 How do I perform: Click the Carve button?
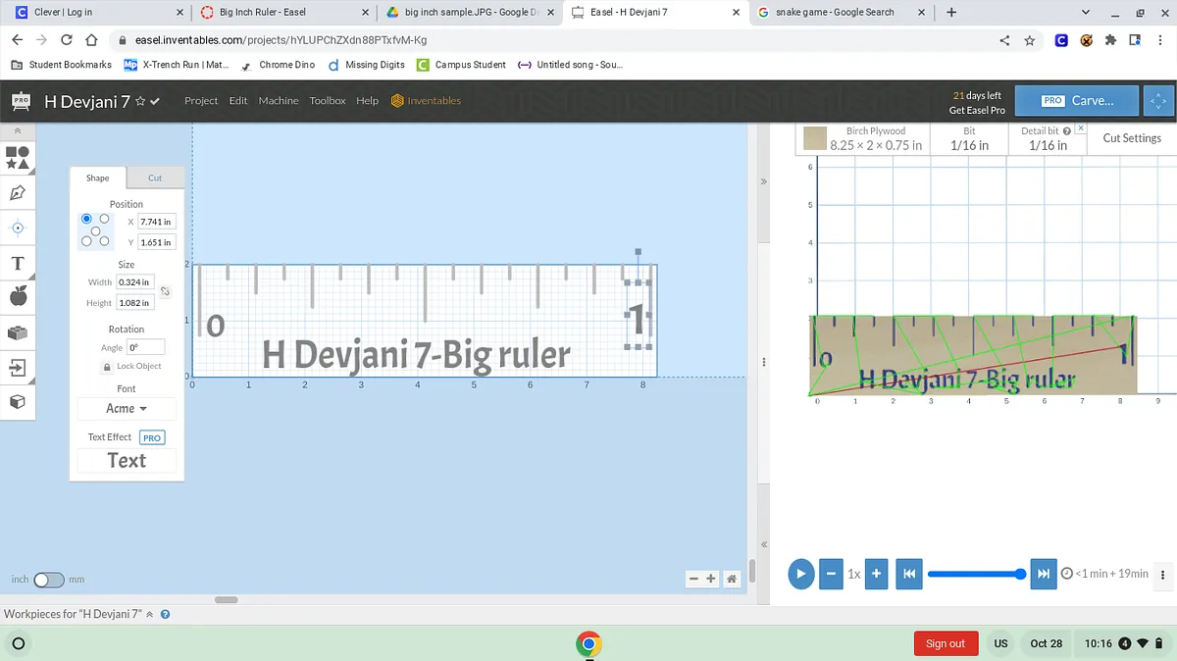(1077, 100)
